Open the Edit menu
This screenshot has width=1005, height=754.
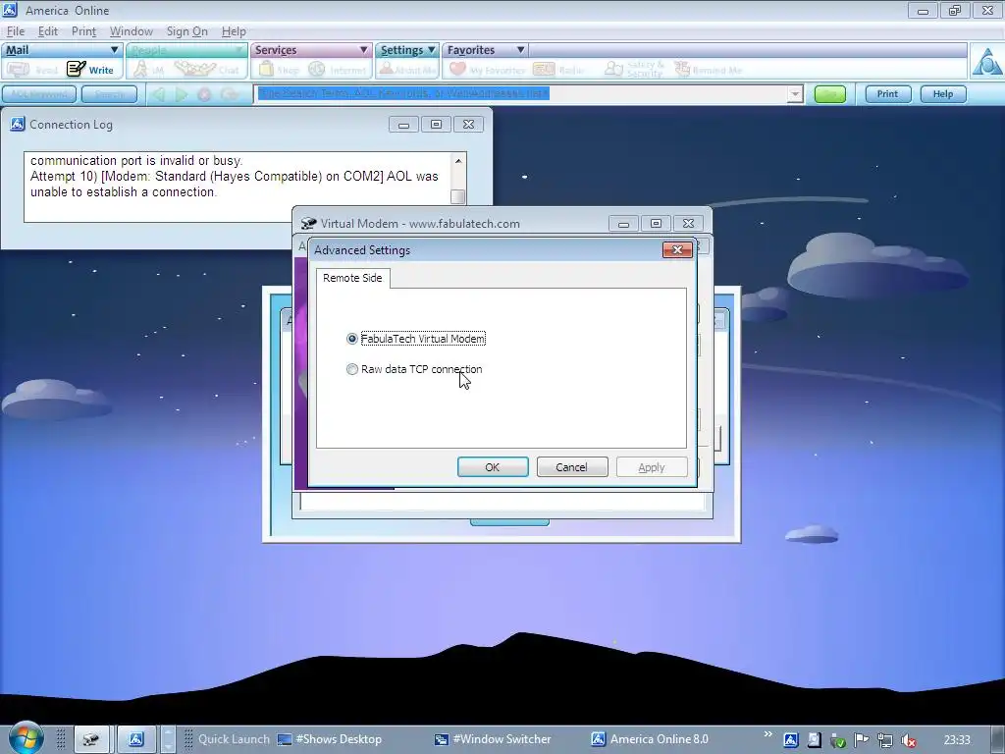(x=47, y=31)
